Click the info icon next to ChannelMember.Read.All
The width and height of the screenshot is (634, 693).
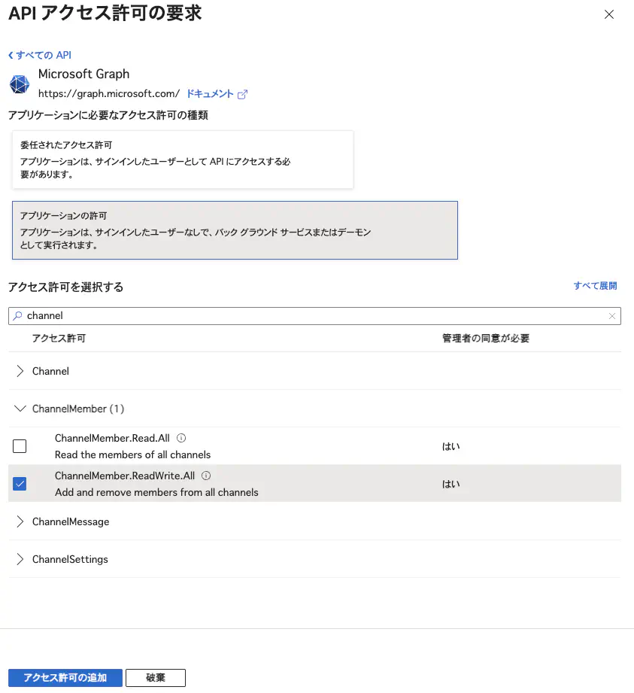[x=181, y=438]
